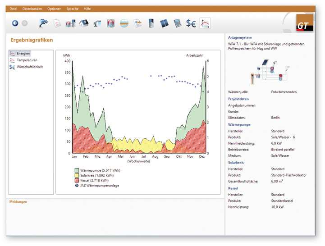Open the Sprache menu

coord(72,9)
